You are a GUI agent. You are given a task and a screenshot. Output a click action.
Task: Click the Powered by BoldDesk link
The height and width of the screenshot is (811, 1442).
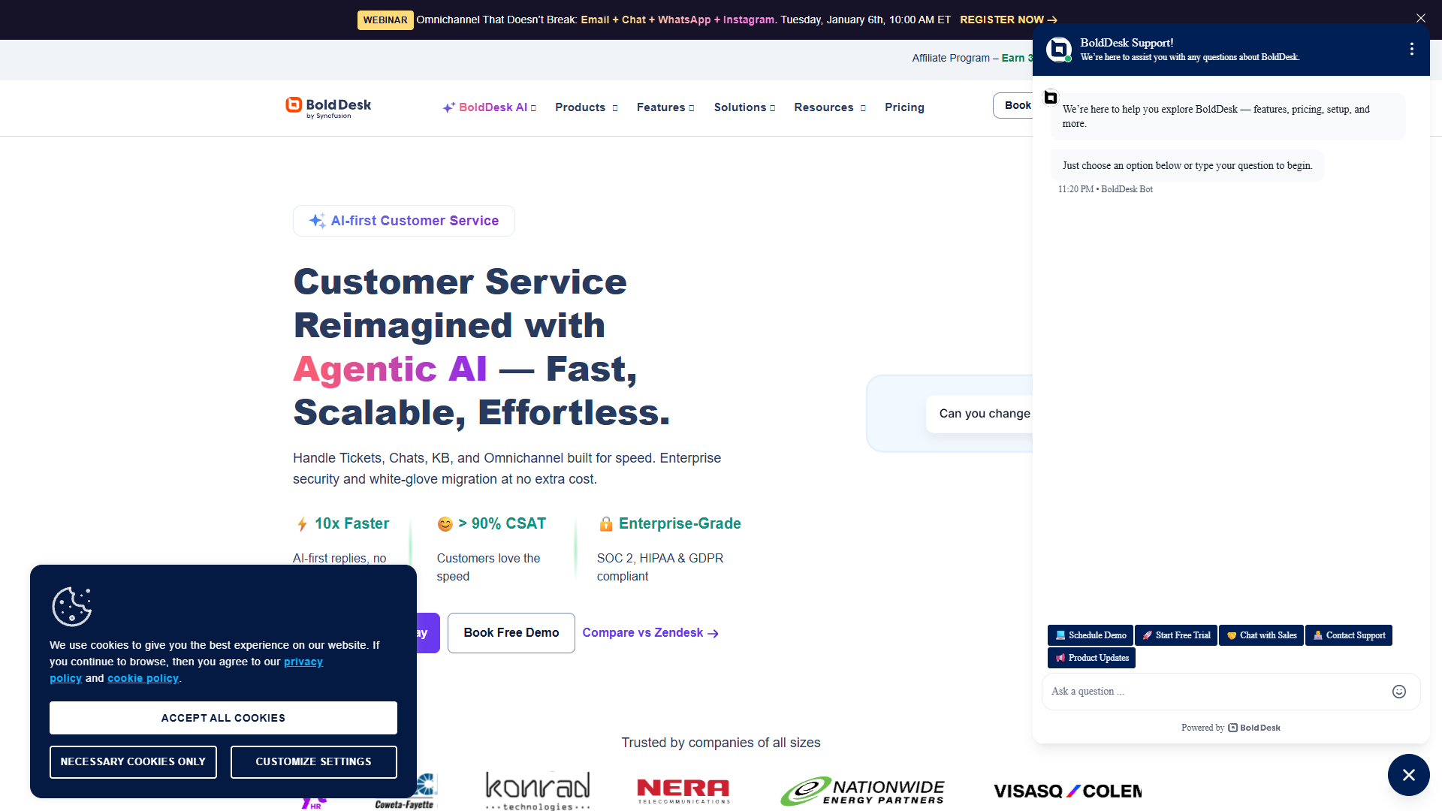(1231, 728)
